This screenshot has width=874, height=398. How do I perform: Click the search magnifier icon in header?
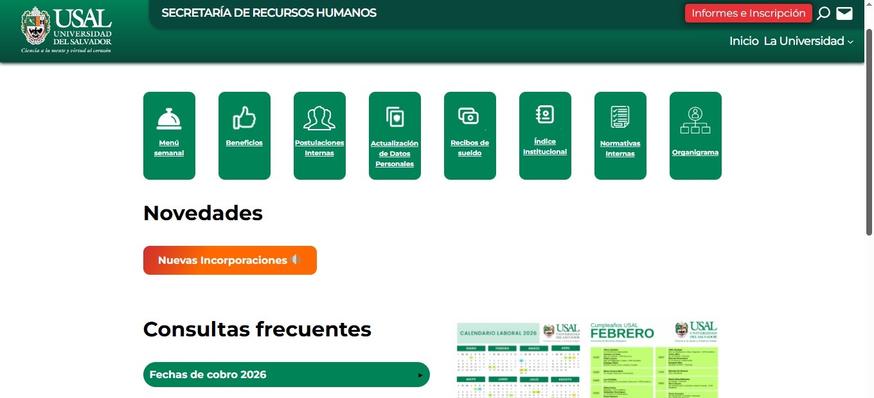coord(823,13)
